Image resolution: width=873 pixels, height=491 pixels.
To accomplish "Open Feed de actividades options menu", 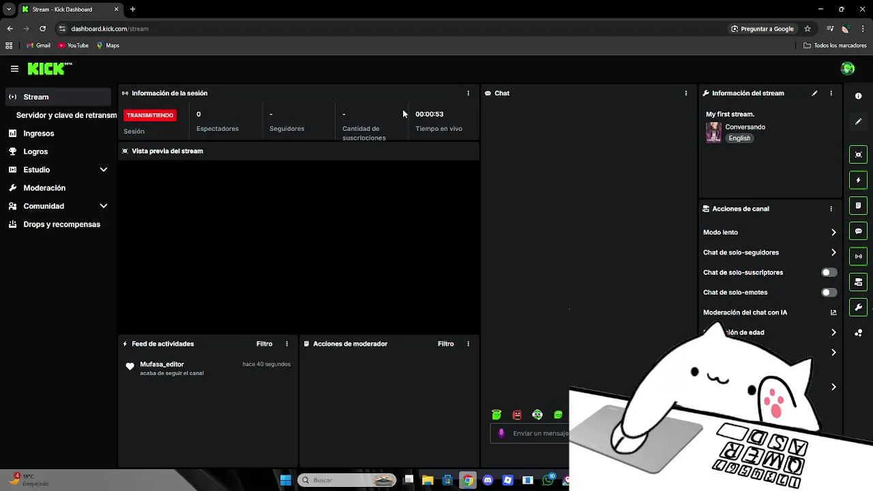I will click(286, 344).
